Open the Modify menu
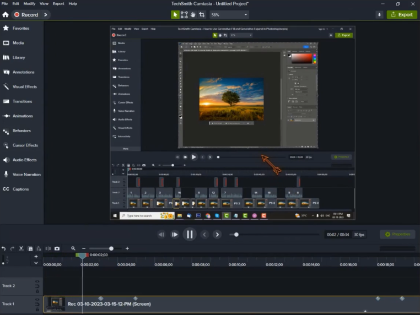This screenshot has height=315, width=420. click(x=29, y=3)
